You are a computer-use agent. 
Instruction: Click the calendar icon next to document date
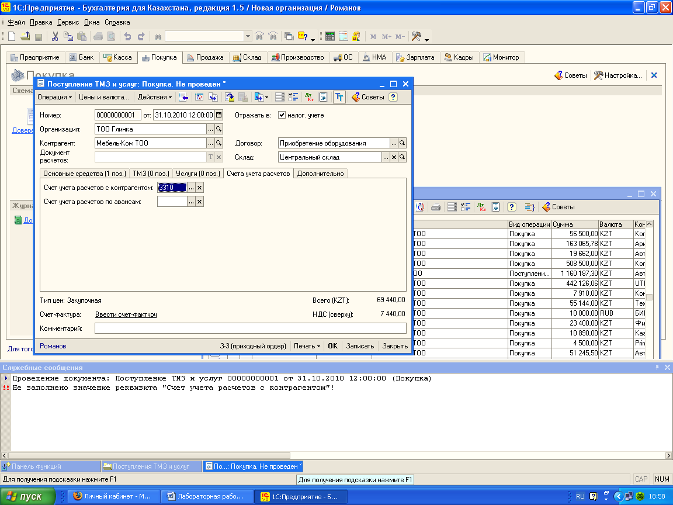[219, 115]
